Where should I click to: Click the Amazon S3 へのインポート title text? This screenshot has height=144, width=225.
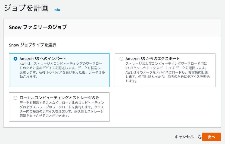43,59
